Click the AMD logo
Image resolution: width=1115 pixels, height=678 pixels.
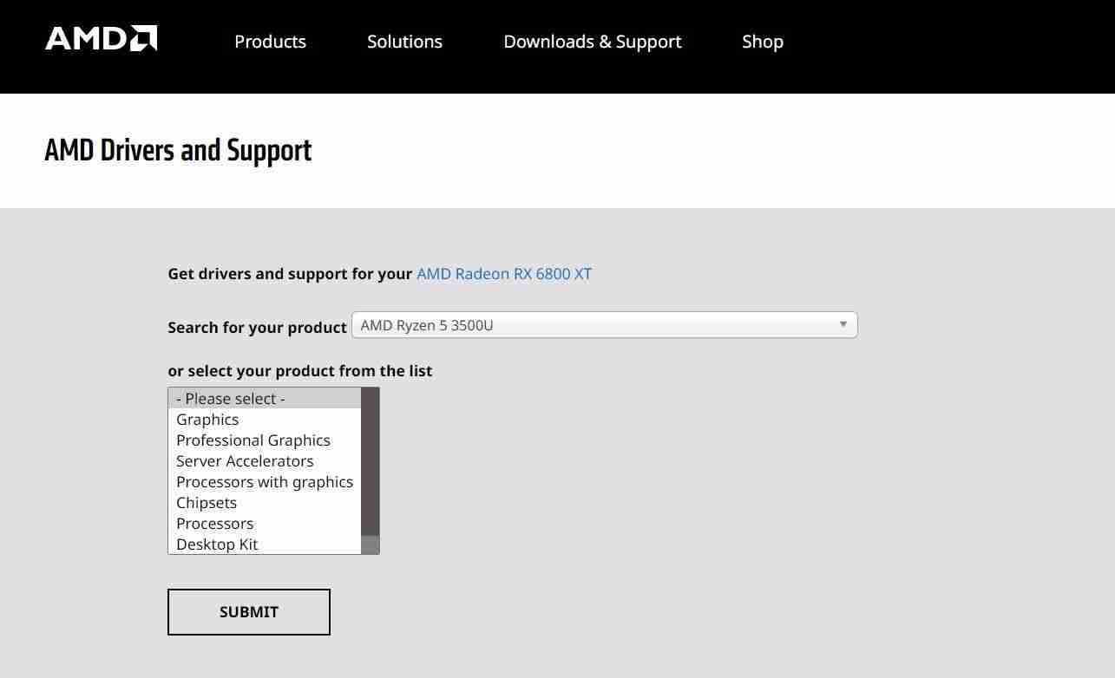point(101,38)
